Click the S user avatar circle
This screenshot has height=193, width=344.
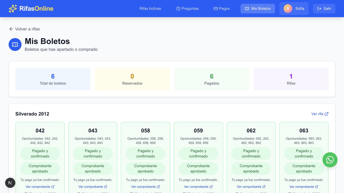click(288, 9)
